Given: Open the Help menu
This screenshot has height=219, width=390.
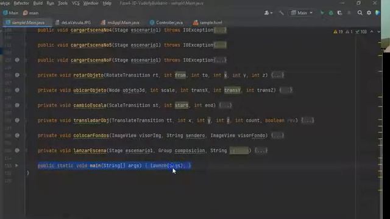Looking at the screenshot, I should [x=107, y=3].
